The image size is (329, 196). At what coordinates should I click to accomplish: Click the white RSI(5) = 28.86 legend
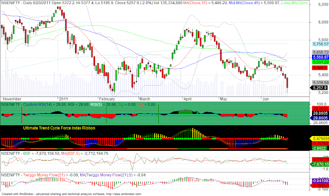pyautogui.click(x=103, y=105)
